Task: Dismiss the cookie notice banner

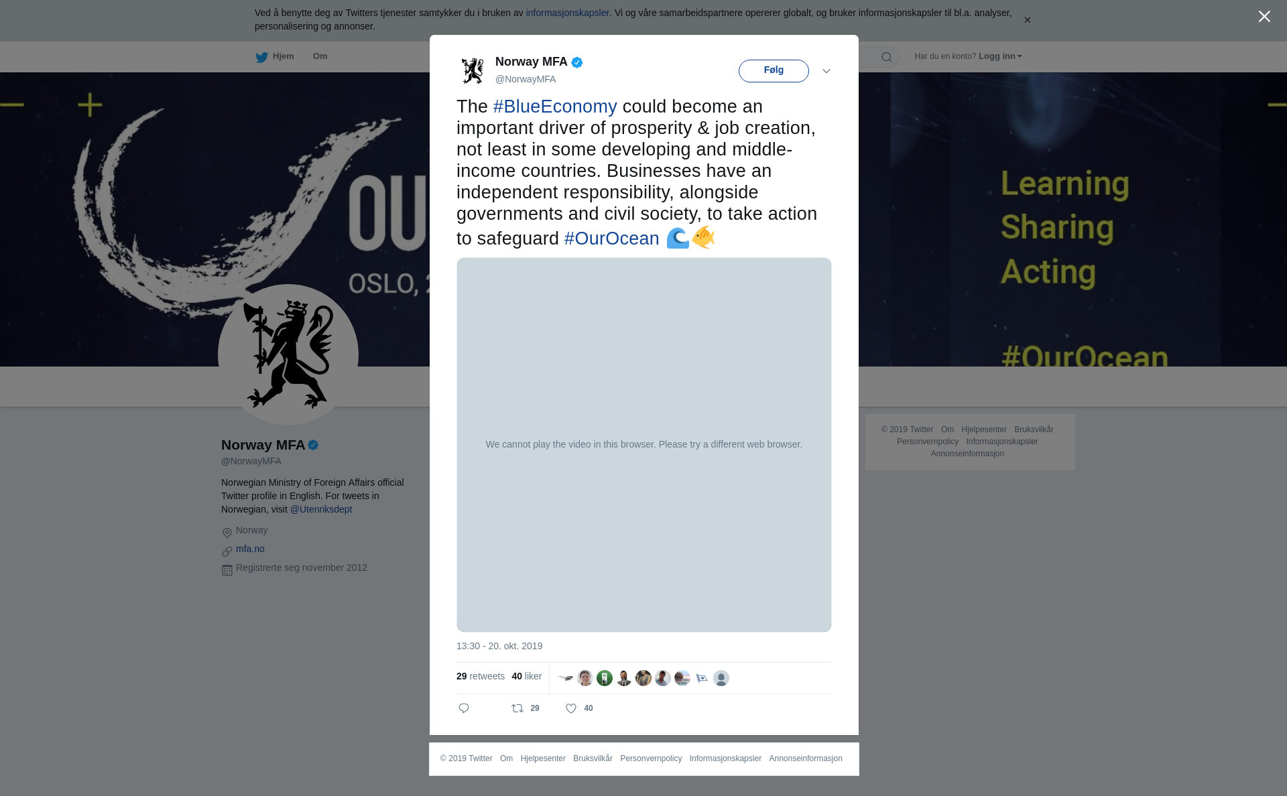Action: [1027, 20]
